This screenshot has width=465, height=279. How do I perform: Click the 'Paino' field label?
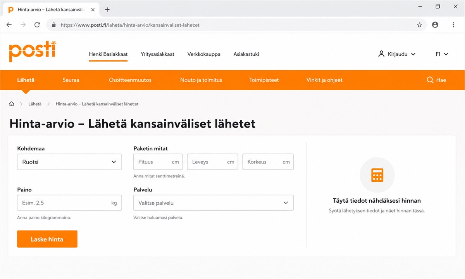coord(24,190)
